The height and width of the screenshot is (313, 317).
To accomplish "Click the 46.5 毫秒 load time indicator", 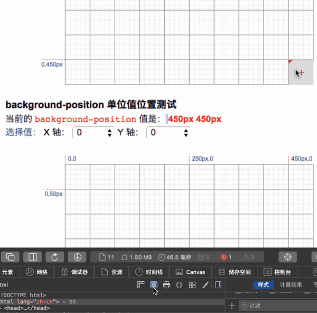I will [174, 257].
